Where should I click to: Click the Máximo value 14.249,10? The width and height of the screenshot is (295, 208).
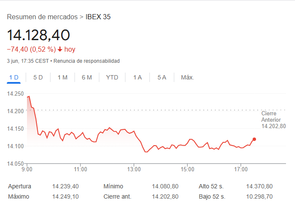(66, 196)
